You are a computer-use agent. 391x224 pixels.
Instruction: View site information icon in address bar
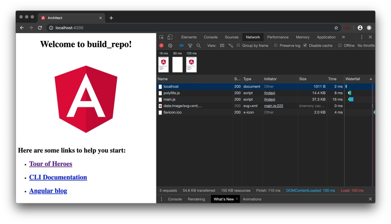pyautogui.click(x=51, y=28)
